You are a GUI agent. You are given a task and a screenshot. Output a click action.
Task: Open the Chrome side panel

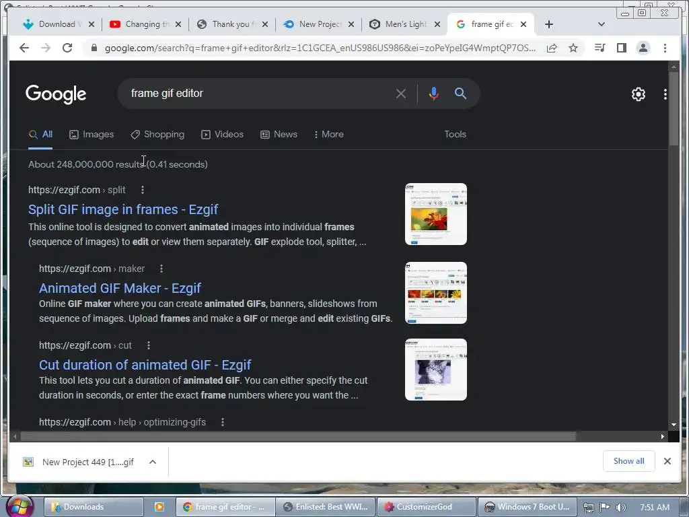pos(621,48)
